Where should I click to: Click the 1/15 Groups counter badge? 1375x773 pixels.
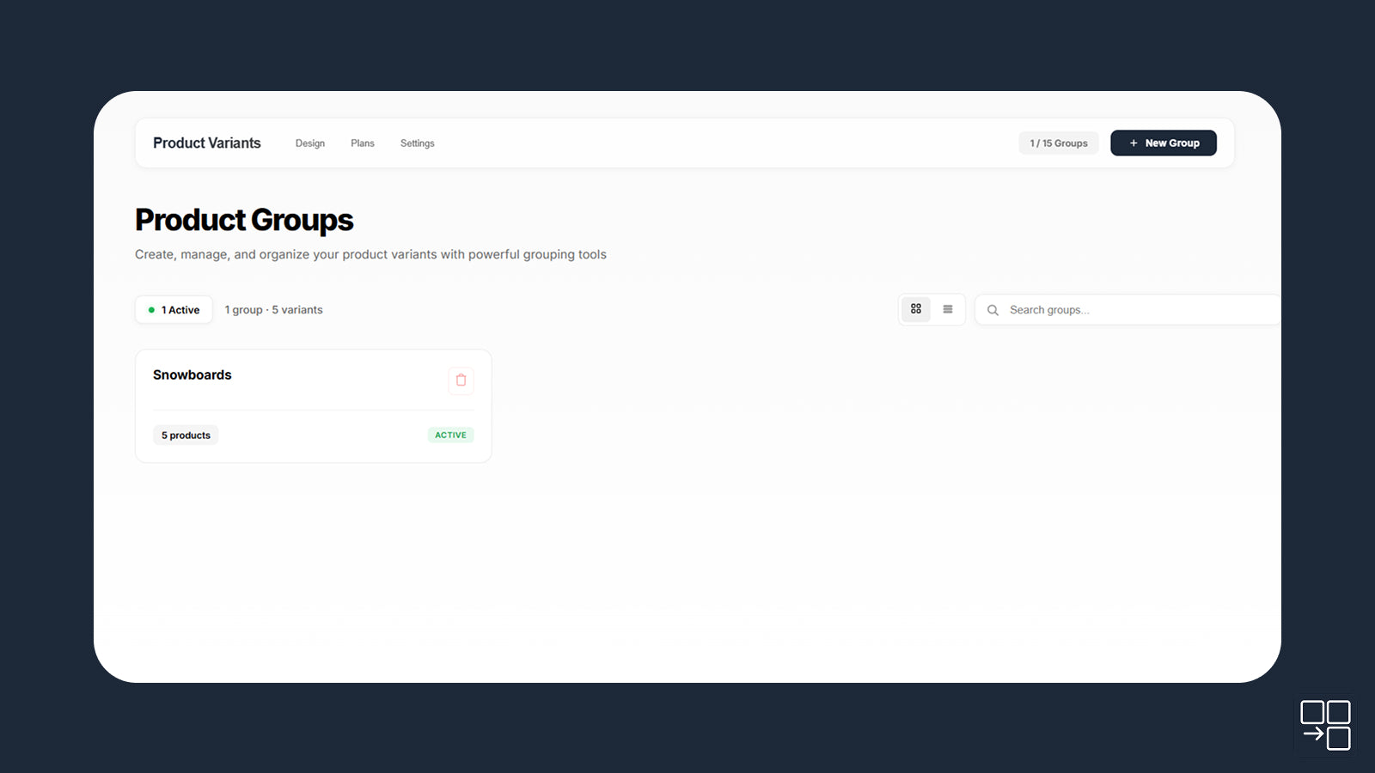(1058, 143)
